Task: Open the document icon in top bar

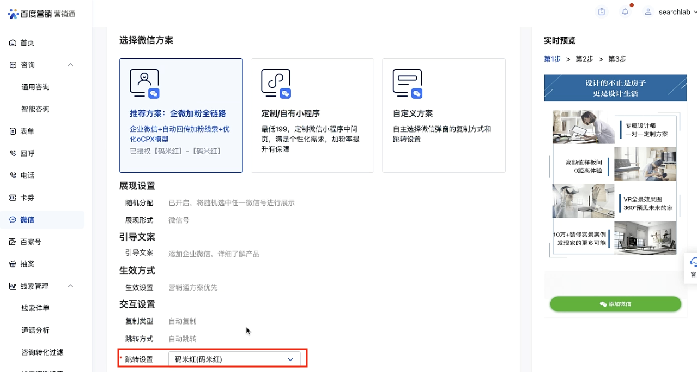Action: [602, 12]
